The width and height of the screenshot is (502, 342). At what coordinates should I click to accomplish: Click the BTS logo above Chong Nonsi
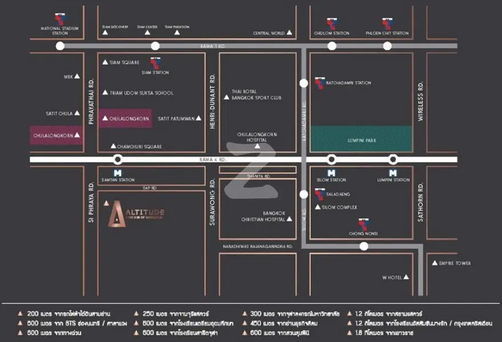coord(363,224)
